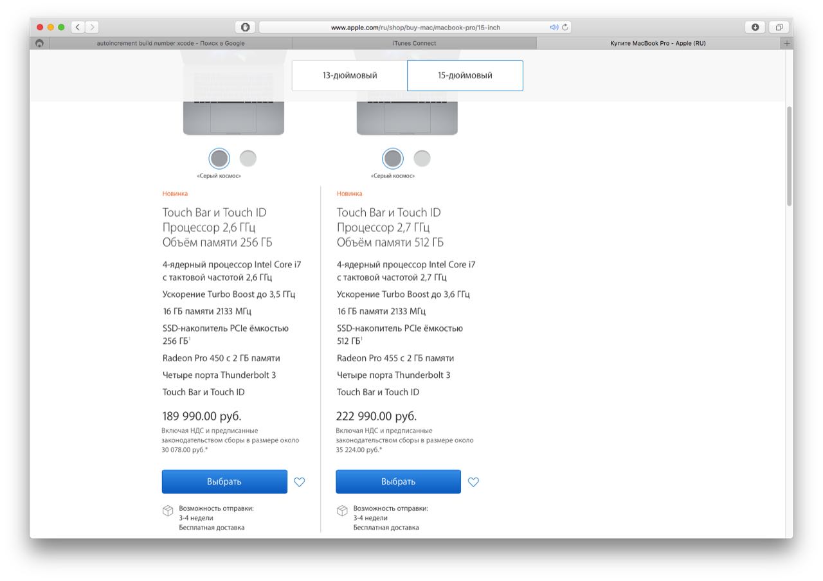Viewport: 823px width, 581px height.
Task: Click the tax note mentioning 35 224.00 руб.
Action: (x=404, y=440)
